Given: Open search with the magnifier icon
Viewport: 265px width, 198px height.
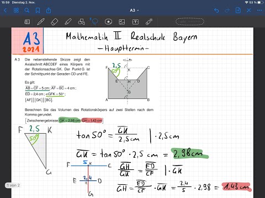Looking at the screenshot, I should [x=27, y=10].
